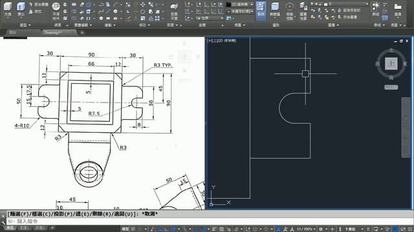Click the status bar customization menu icon
Image resolution: width=414 pixels, height=232 pixels.
410,229
